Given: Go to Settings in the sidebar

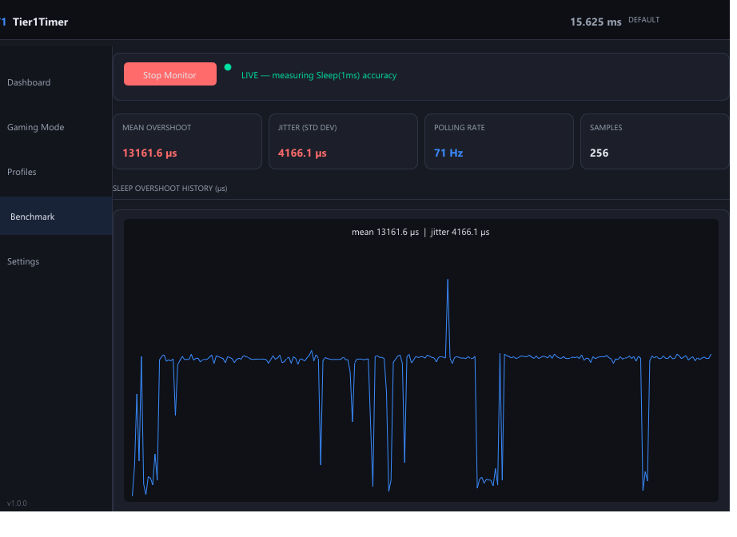Looking at the screenshot, I should [x=23, y=261].
